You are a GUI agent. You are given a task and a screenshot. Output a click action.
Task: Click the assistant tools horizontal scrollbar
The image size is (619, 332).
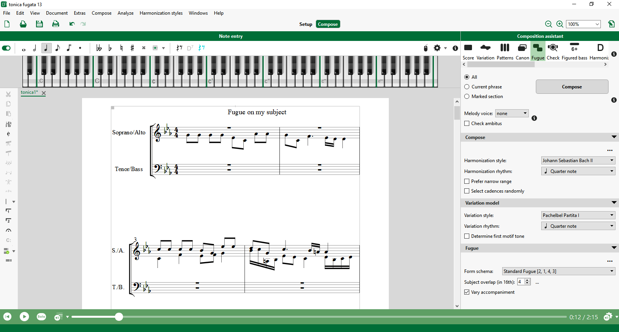coord(501,64)
